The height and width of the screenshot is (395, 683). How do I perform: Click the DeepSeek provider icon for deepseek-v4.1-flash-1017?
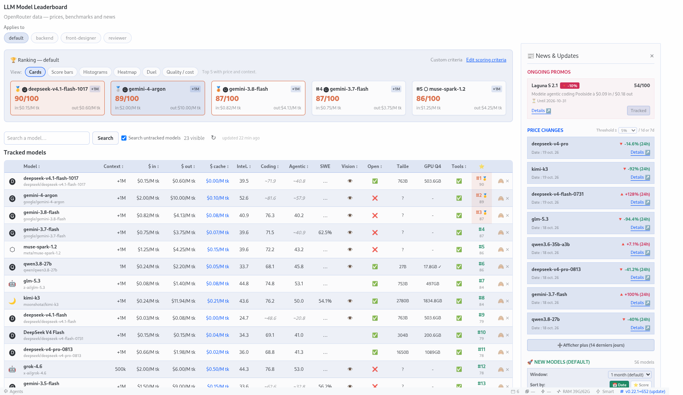12,181
